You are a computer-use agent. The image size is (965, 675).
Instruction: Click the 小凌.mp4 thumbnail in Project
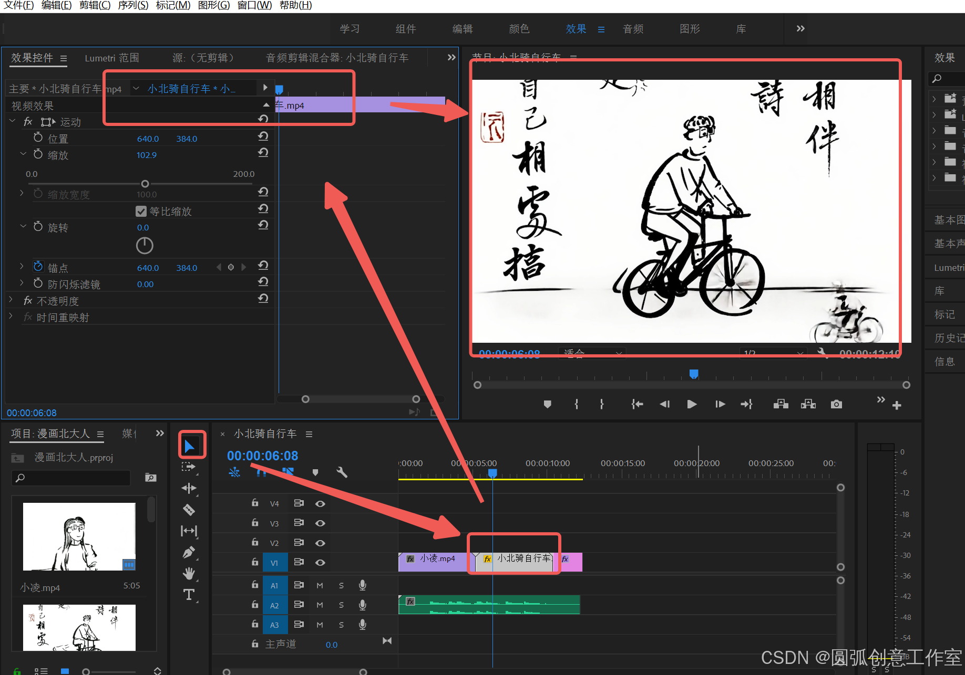pyautogui.click(x=79, y=536)
